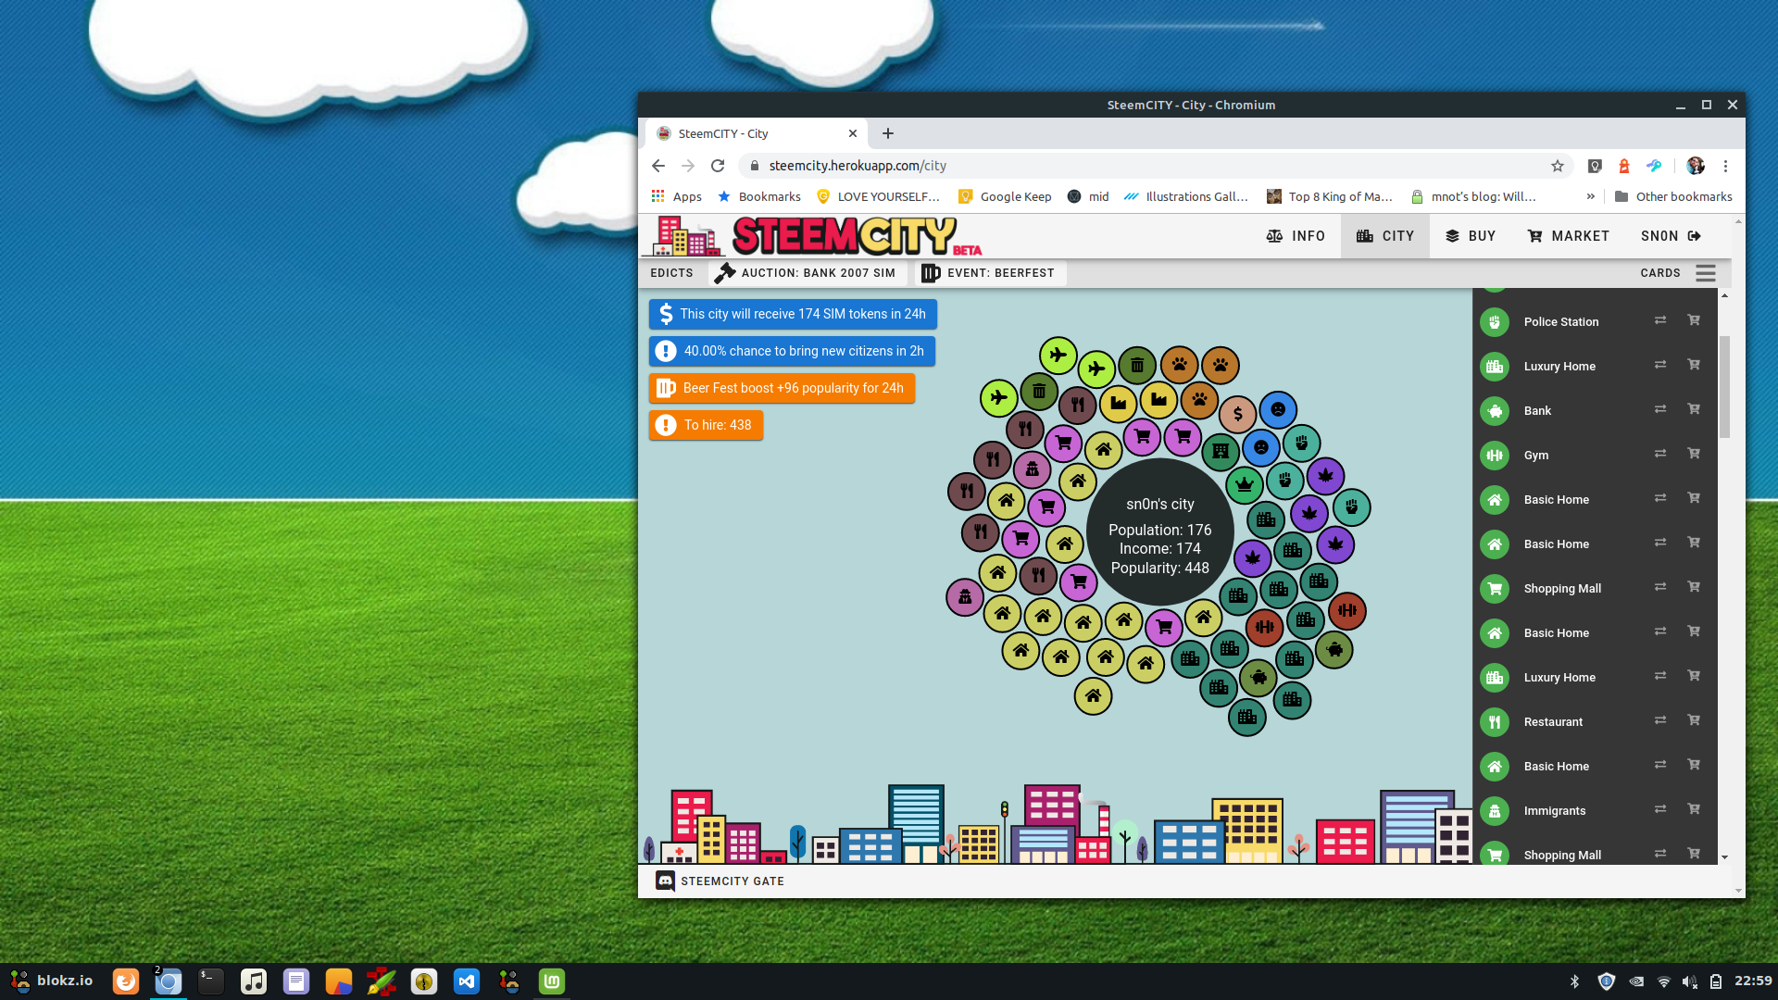Select the green crown circle in the city
This screenshot has height=1000, width=1778.
(x=1244, y=483)
